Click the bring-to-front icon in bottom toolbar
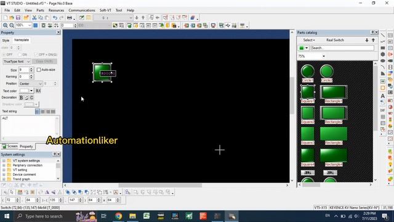 pyautogui.click(x=68, y=192)
